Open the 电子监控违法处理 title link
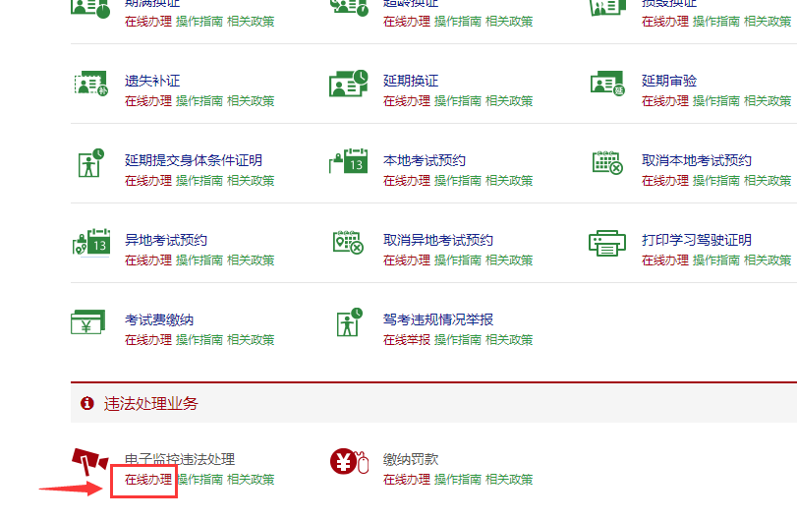 [x=180, y=459]
